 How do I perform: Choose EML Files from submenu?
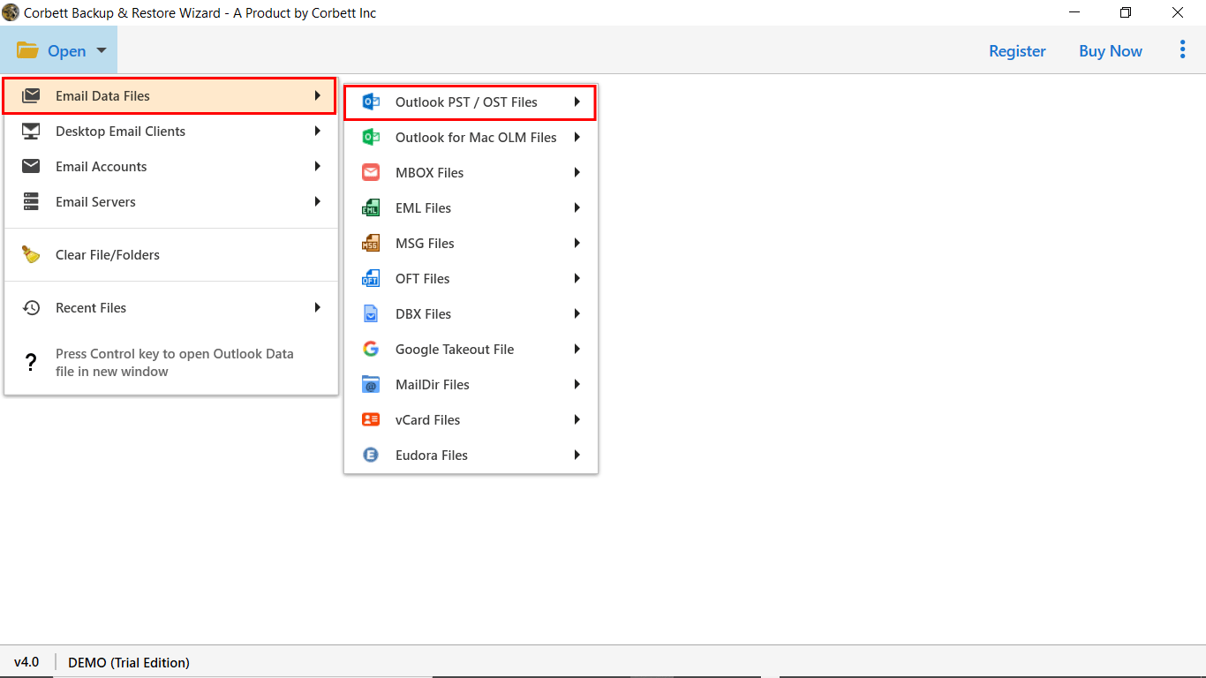point(471,208)
